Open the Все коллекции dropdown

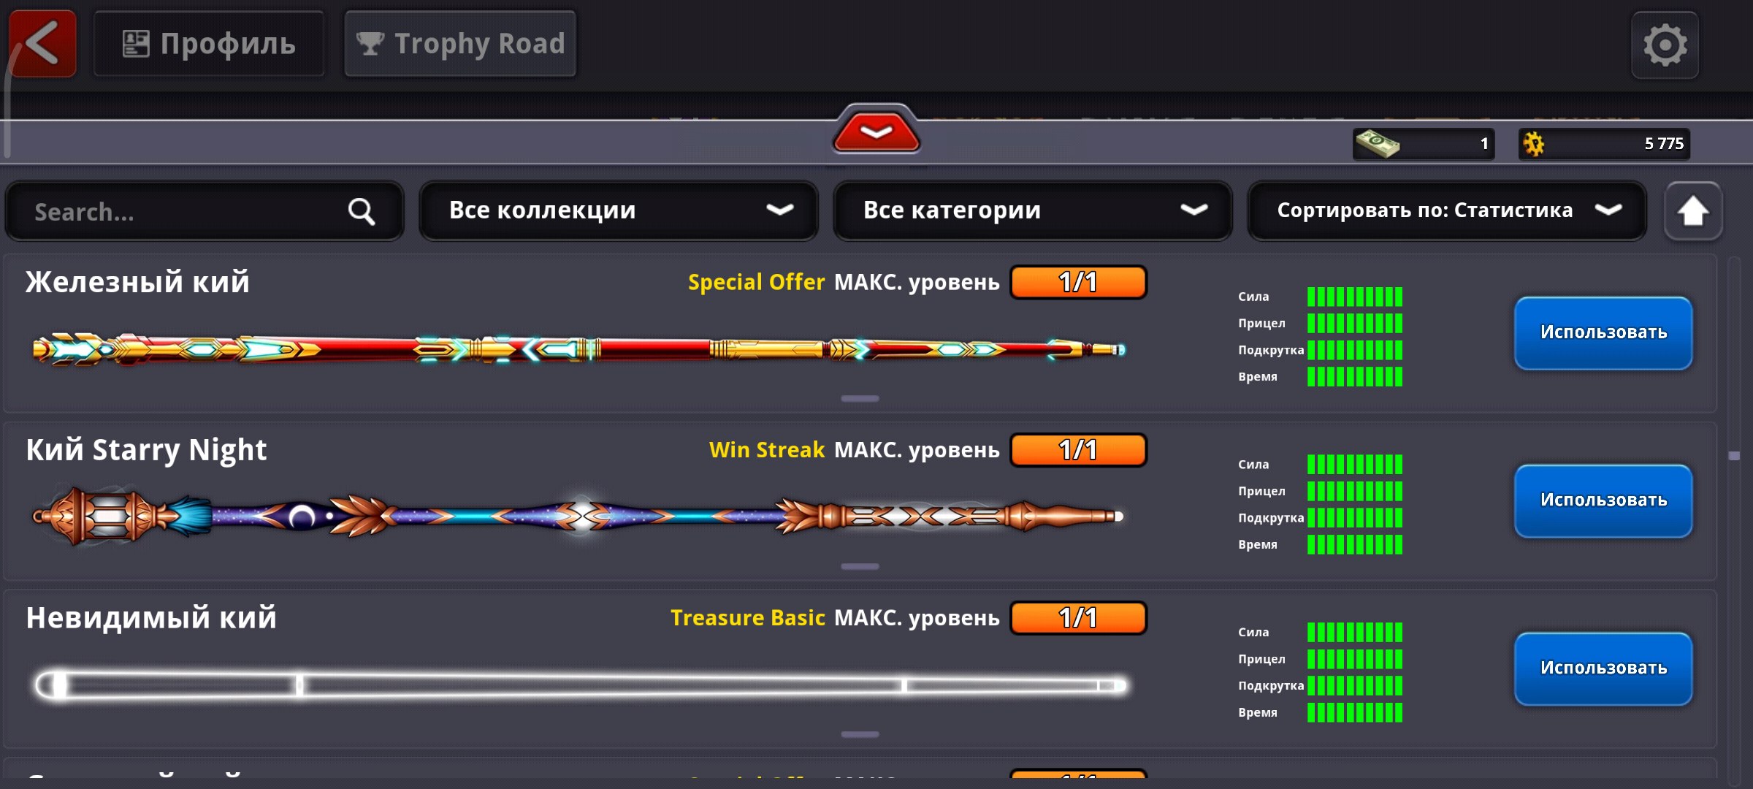619,211
